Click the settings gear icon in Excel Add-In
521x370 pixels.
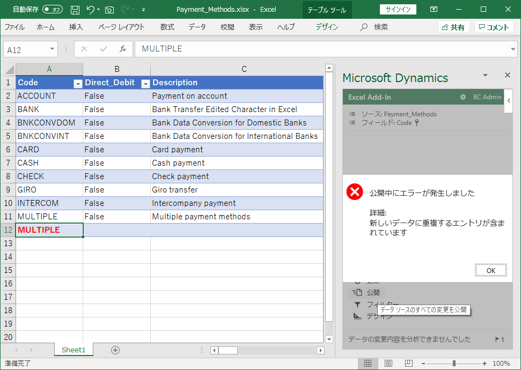tap(463, 97)
